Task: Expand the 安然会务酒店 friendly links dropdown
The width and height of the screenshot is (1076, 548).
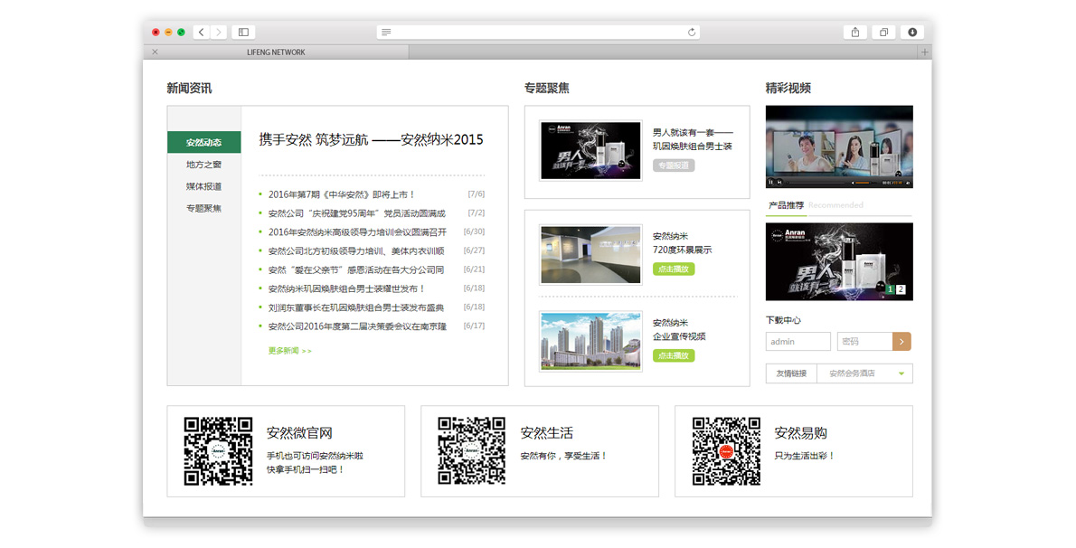Action: pos(901,373)
